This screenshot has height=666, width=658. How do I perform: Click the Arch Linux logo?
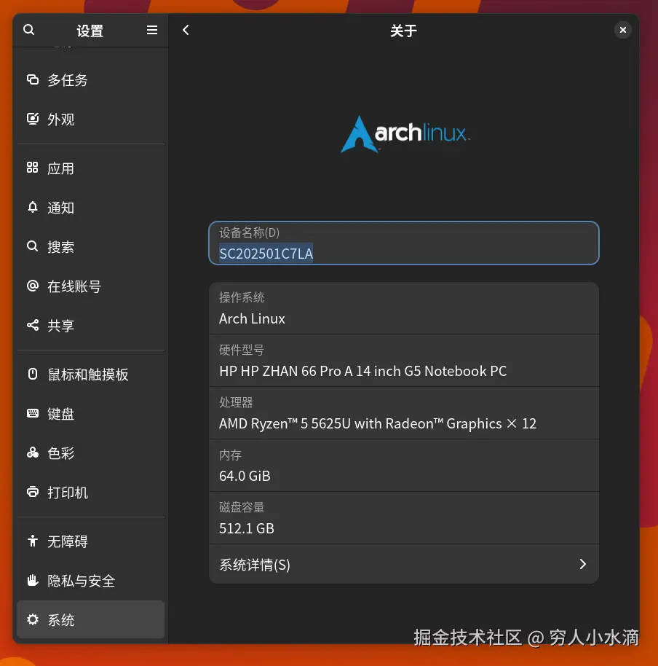[x=405, y=134]
